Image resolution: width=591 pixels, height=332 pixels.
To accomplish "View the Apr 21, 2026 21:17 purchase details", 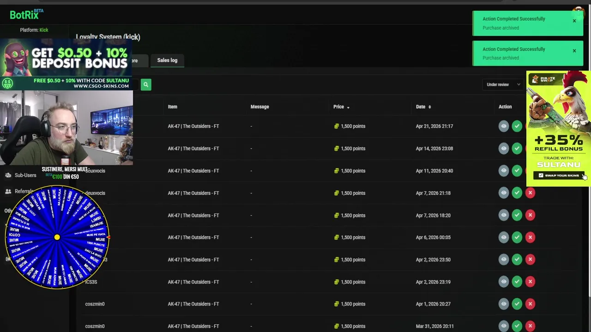I will coord(504,126).
